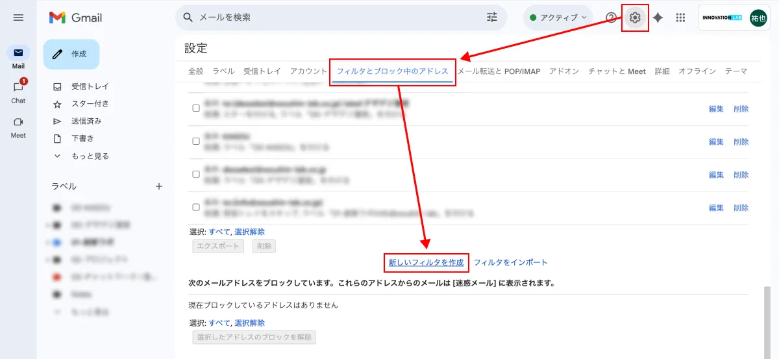Open the Help question mark icon
The width and height of the screenshot is (779, 359).
click(611, 18)
